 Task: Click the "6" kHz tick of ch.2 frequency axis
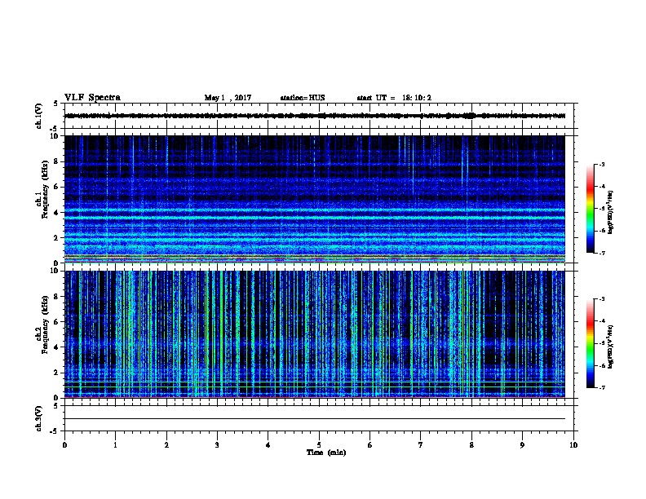56,322
